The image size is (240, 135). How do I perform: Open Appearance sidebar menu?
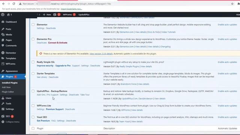[12, 71]
